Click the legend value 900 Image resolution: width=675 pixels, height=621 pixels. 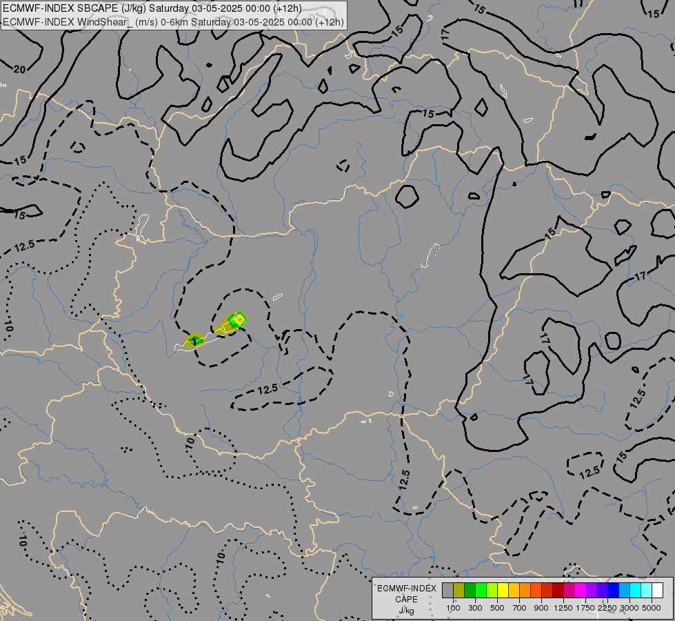(x=541, y=608)
